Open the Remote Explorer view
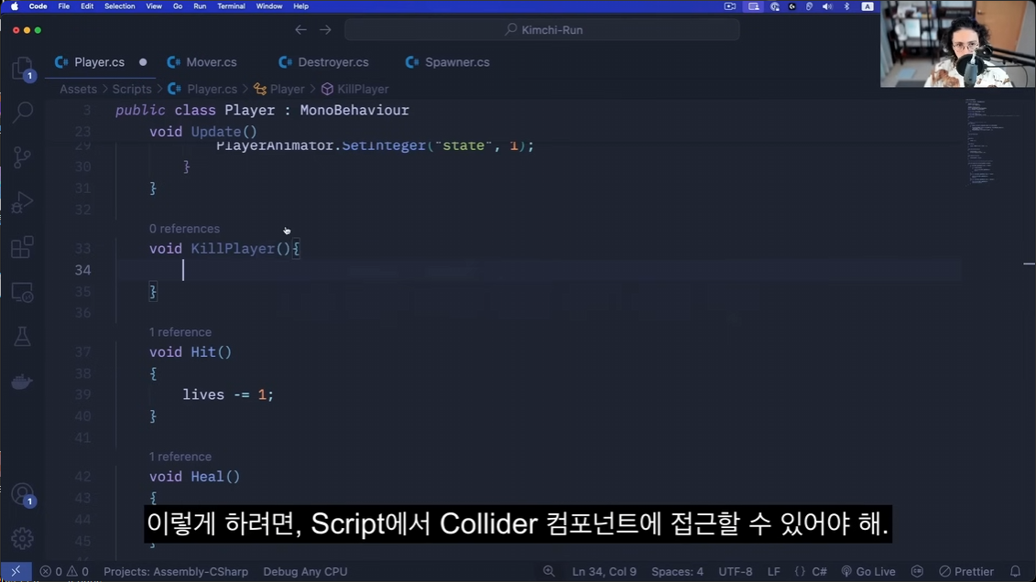Viewport: 1036px width, 582px height. [23, 292]
